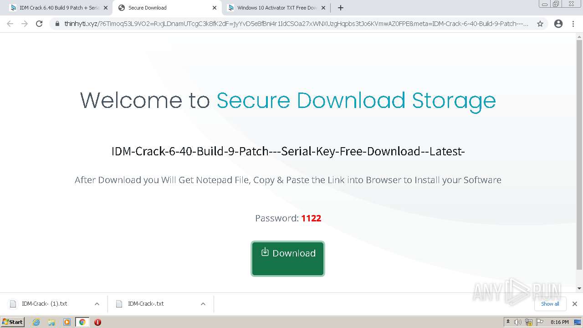Launch Internet Explorer from taskbar
Image resolution: width=583 pixels, height=328 pixels.
[x=36, y=322]
